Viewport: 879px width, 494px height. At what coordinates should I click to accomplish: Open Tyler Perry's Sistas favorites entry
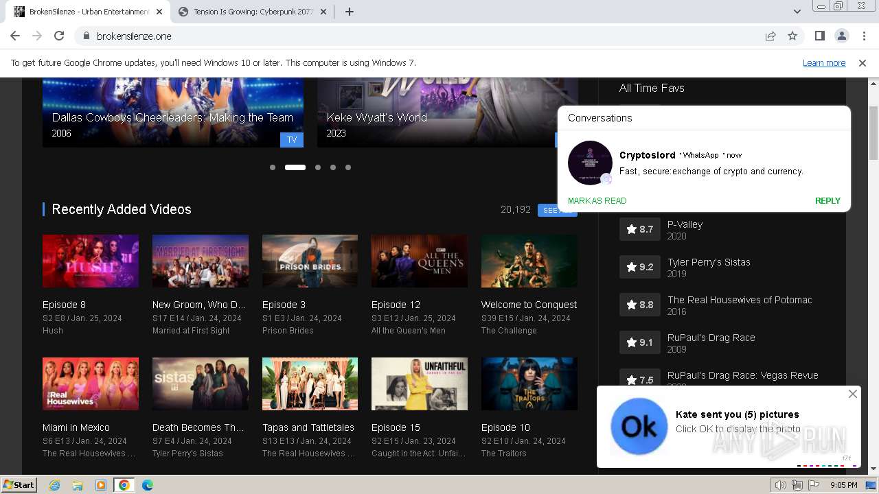pyautogui.click(x=709, y=262)
